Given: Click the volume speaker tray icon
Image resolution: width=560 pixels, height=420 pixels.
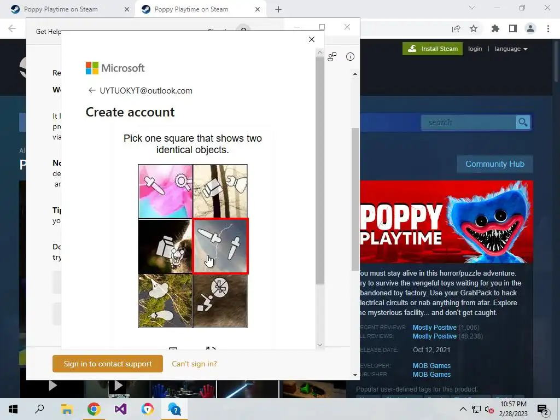Looking at the screenshot, I should (x=489, y=409).
